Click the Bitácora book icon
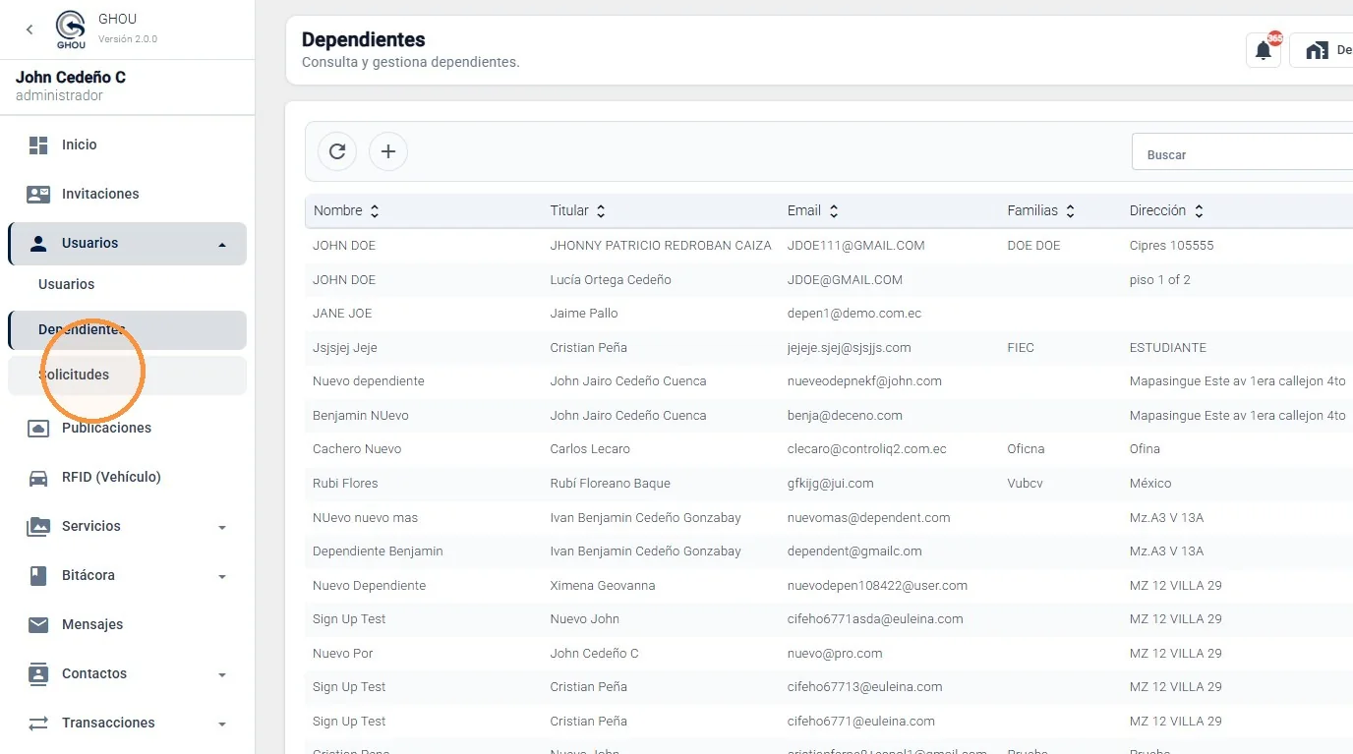 click(38, 576)
